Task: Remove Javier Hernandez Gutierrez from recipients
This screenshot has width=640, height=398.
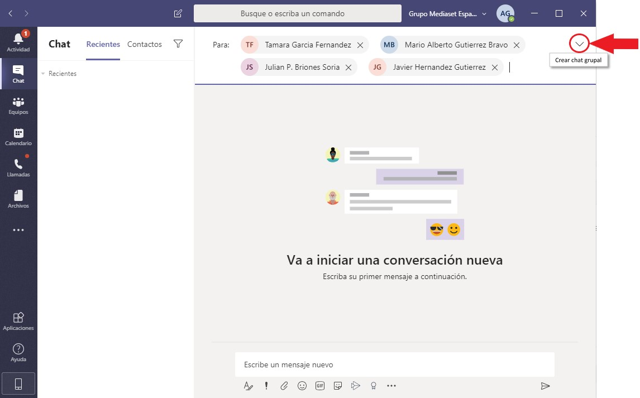Action: tap(495, 68)
